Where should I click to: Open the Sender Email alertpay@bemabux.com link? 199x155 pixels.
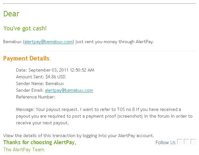[69, 90]
